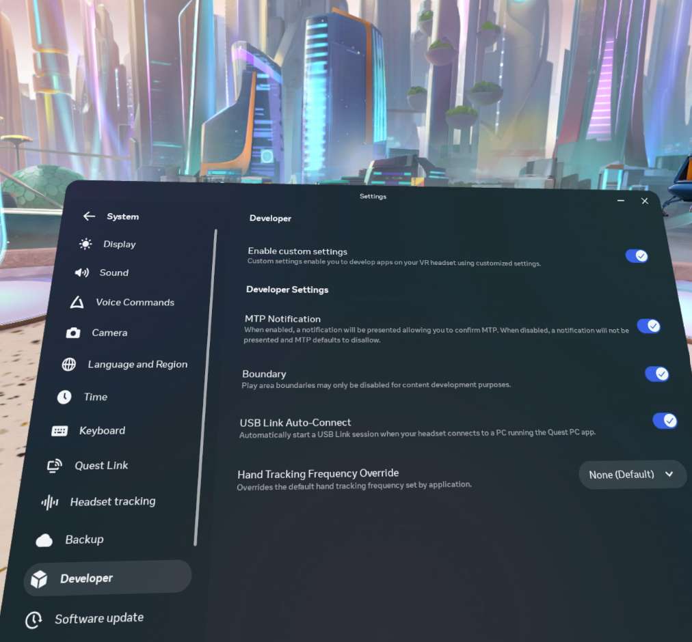Open Software update section
The height and width of the screenshot is (642, 692).
pos(84,619)
